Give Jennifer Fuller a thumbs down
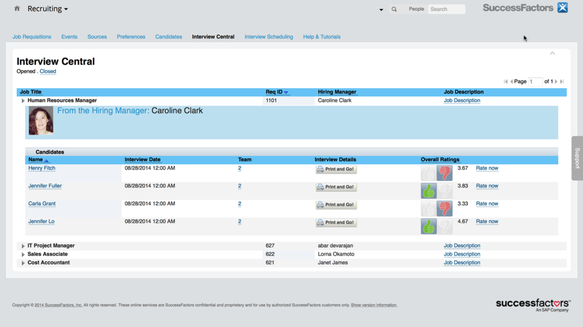 click(x=445, y=191)
